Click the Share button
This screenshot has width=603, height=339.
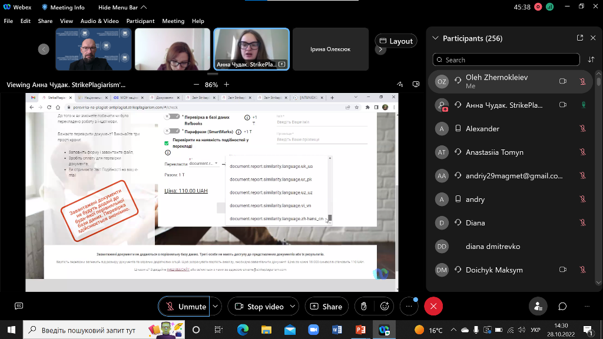tap(326, 306)
